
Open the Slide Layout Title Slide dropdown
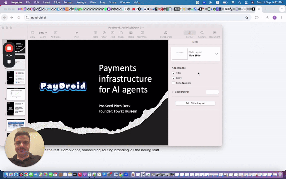point(216,54)
